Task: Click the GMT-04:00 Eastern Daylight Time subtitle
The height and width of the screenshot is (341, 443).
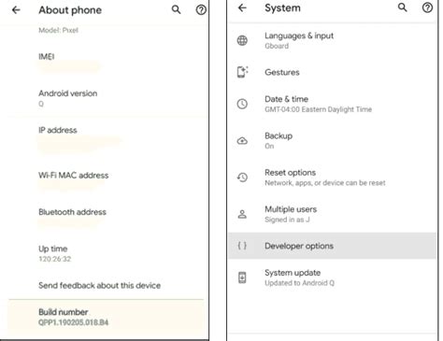Action: point(318,109)
